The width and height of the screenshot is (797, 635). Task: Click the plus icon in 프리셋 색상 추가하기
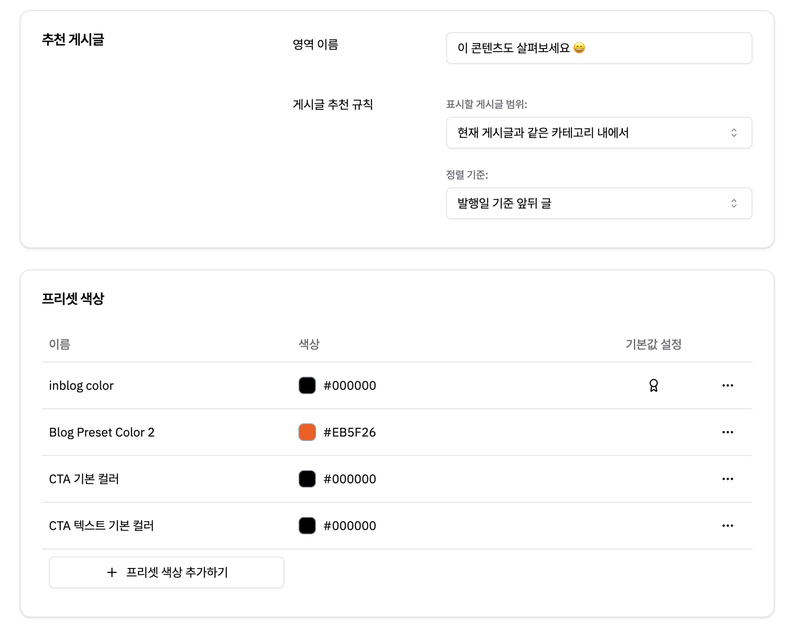click(112, 572)
